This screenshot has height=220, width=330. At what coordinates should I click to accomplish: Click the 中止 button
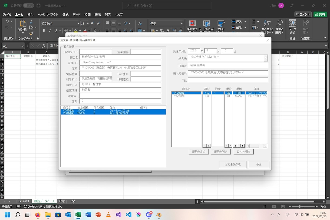pos(259,165)
